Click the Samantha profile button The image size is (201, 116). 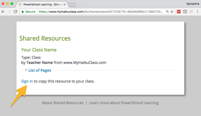pos(193,4)
